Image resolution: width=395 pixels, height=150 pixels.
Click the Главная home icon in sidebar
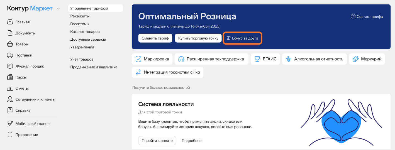tap(10, 22)
